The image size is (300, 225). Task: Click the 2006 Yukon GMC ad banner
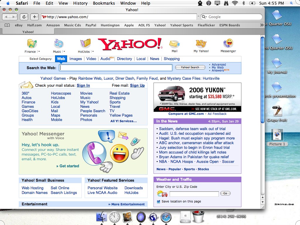[197, 97]
